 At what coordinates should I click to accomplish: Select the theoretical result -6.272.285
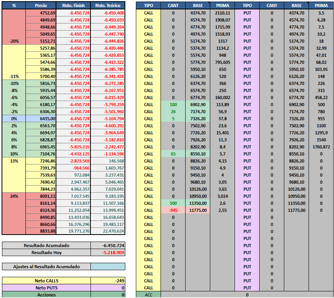coord(108,83)
